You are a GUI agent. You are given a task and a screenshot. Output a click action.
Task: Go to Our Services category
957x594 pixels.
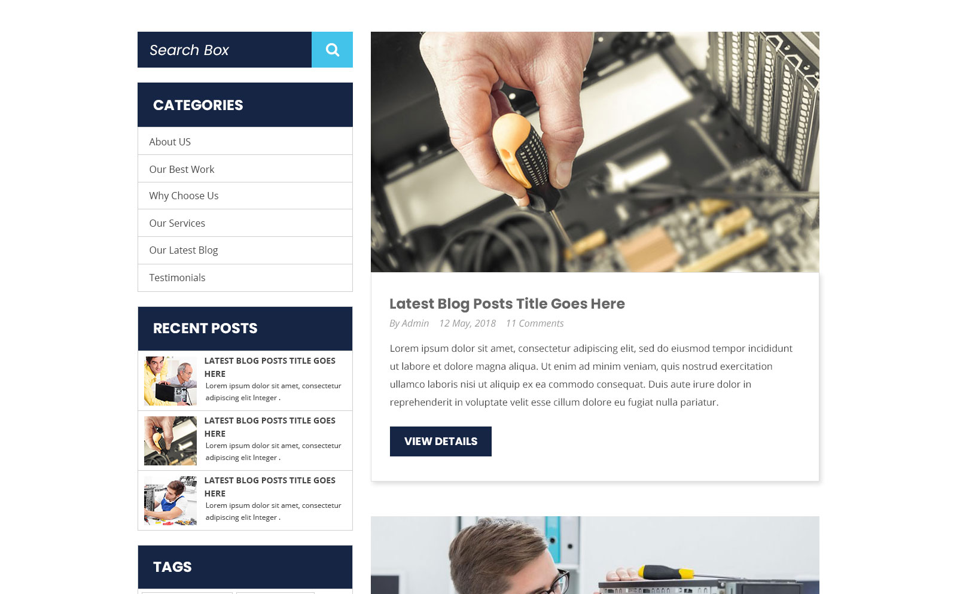177,223
